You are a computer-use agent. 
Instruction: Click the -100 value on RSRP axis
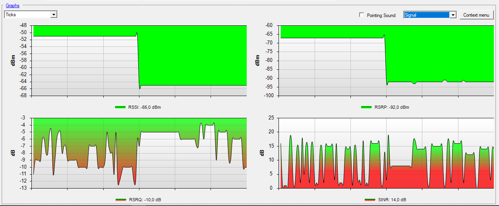(x=269, y=95)
